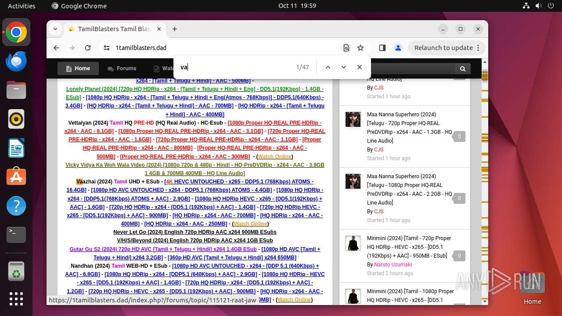
Task: Open a new browser tab
Action: [175, 29]
